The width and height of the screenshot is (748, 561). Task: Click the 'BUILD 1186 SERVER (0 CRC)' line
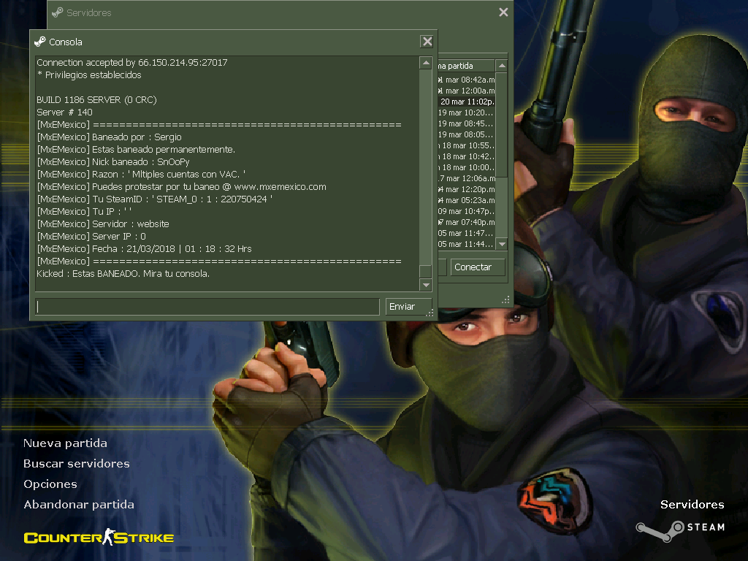point(97,99)
